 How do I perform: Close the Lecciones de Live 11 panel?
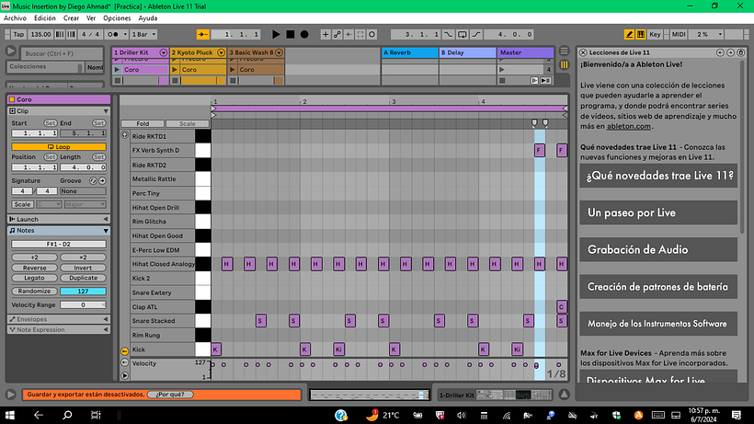[583, 52]
